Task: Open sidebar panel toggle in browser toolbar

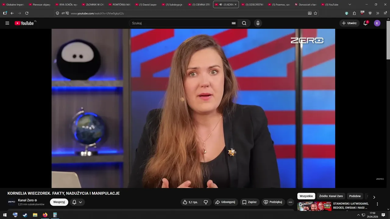Action: point(5,13)
